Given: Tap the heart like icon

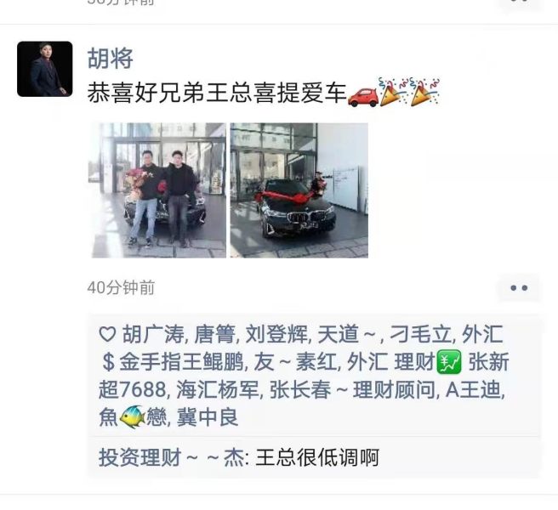Looking at the screenshot, I should click(x=107, y=335).
